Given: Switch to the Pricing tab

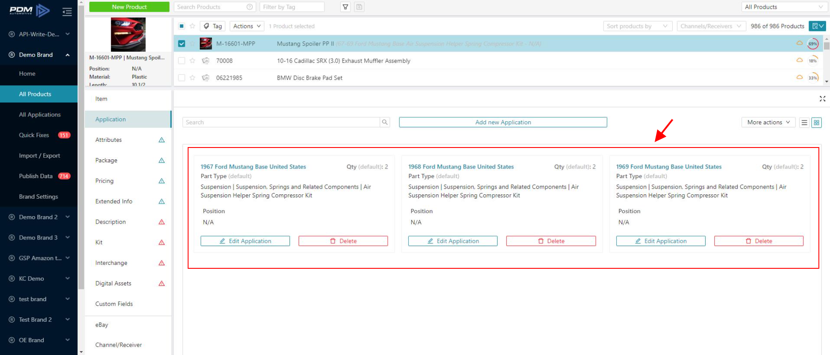Looking at the screenshot, I should click(128, 181).
